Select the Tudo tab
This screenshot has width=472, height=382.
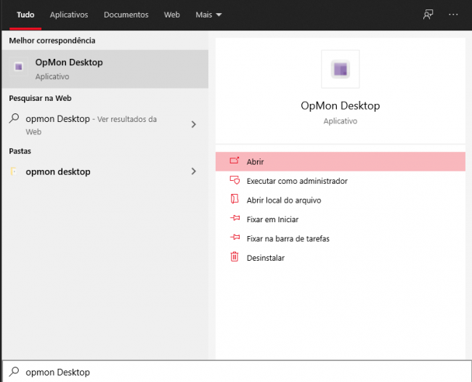(x=25, y=15)
